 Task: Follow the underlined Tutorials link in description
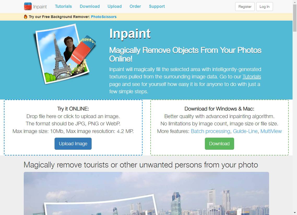pyautogui.click(x=252, y=77)
